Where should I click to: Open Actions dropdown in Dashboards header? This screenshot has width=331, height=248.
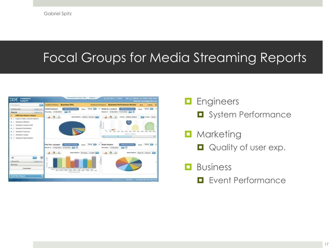click(38, 109)
